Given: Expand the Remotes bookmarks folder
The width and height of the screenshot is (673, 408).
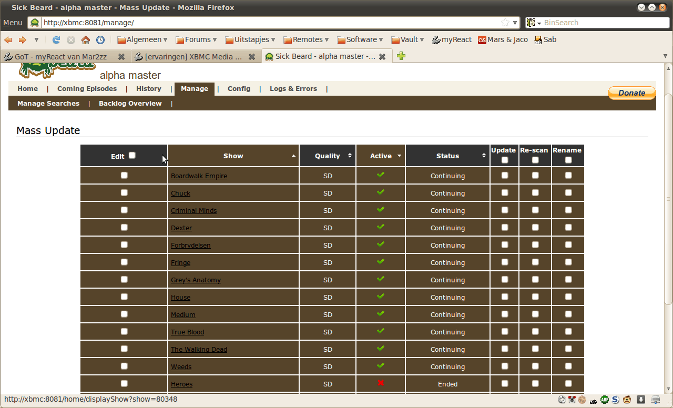Looking at the screenshot, I should [x=306, y=40].
